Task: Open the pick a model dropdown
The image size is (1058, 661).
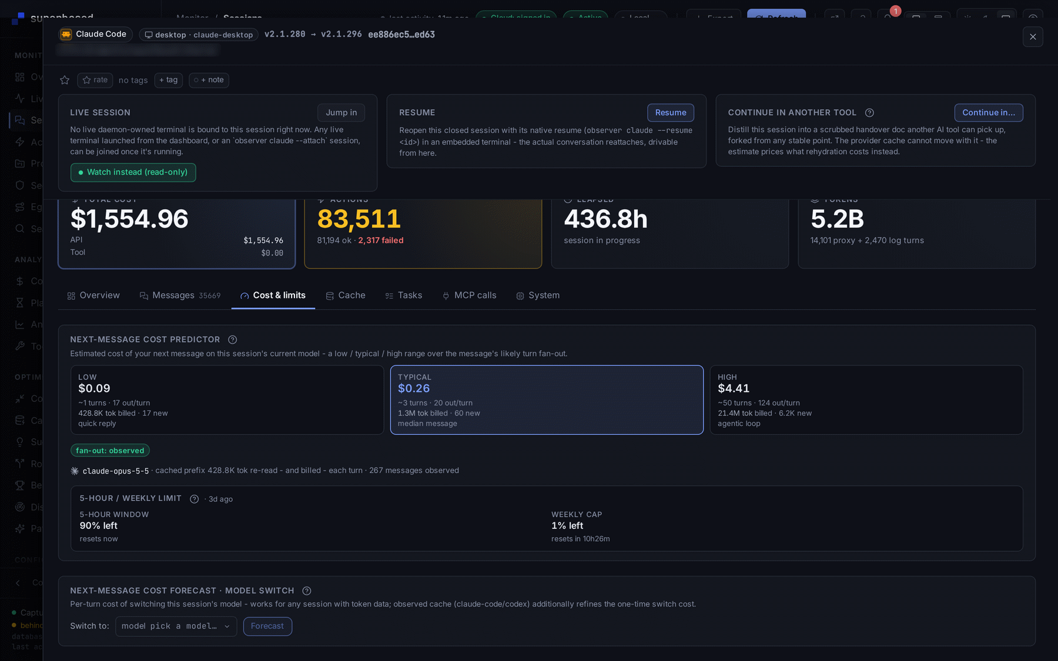Action: click(176, 626)
